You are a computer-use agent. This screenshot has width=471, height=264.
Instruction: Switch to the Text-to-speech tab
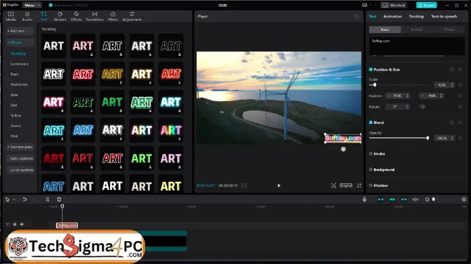[443, 16]
